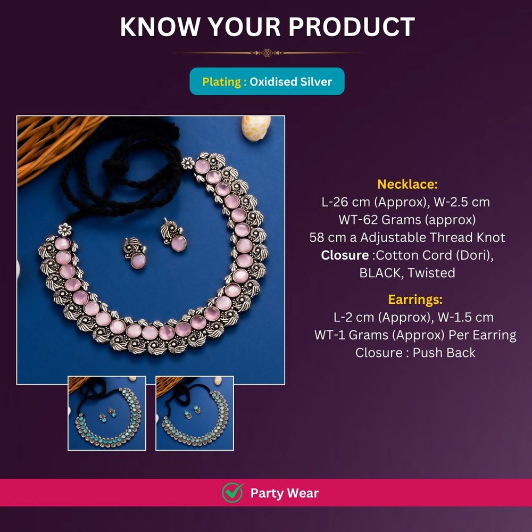The image size is (532, 532).
Task: Click the green checkmark icon beside Party Wear
Action: click(232, 493)
